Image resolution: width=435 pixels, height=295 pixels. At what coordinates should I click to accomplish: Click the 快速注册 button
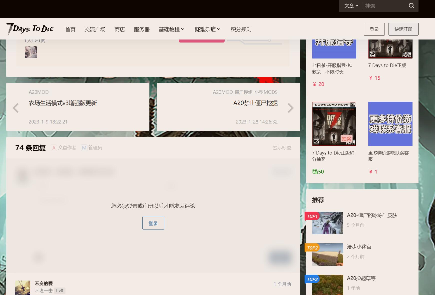(403, 29)
